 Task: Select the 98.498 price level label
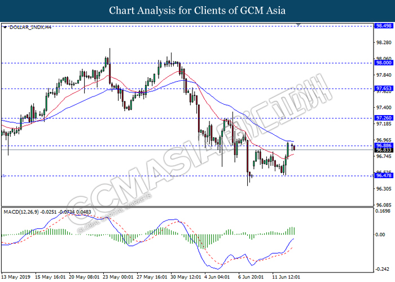click(383, 26)
